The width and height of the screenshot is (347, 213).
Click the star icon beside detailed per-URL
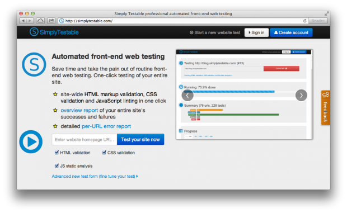pyautogui.click(x=55, y=126)
